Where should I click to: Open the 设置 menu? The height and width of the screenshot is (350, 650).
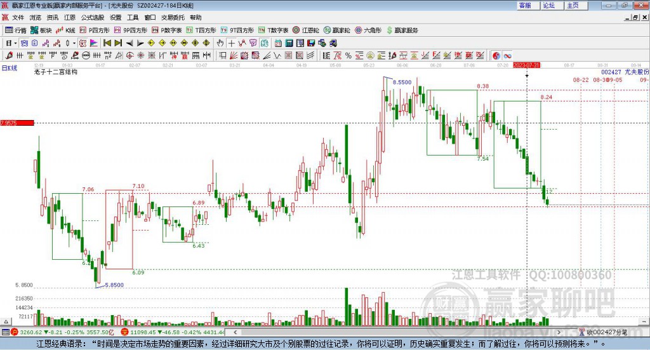click(x=116, y=17)
